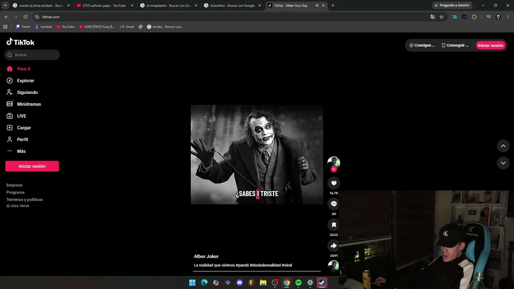Click the Conseguir app button
Screen dimensions: 514x289
(455, 45)
